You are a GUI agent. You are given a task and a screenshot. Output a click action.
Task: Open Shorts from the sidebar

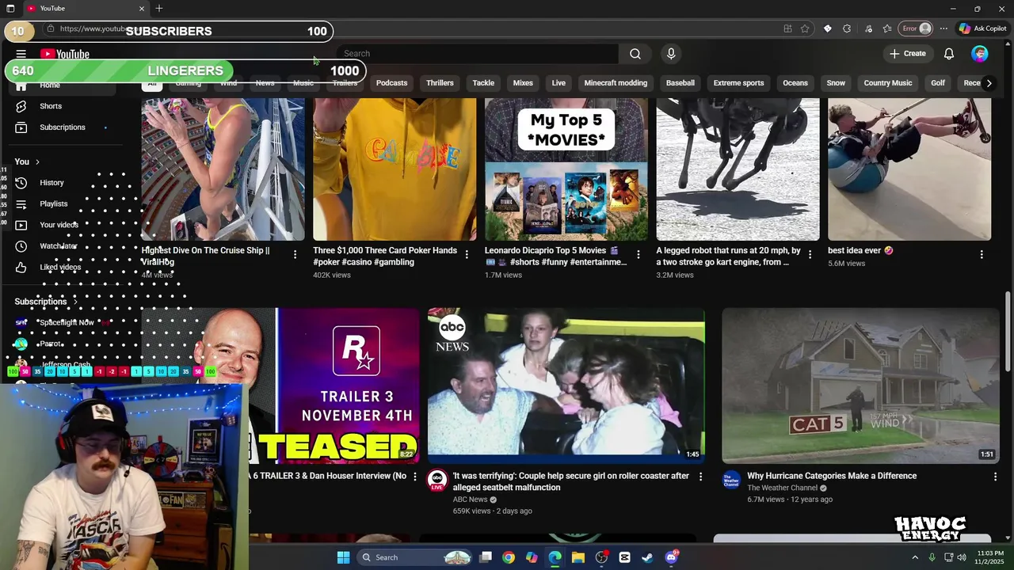click(x=51, y=106)
